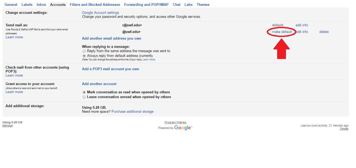Switch to the Labels tab

pyautogui.click(x=27, y=5)
